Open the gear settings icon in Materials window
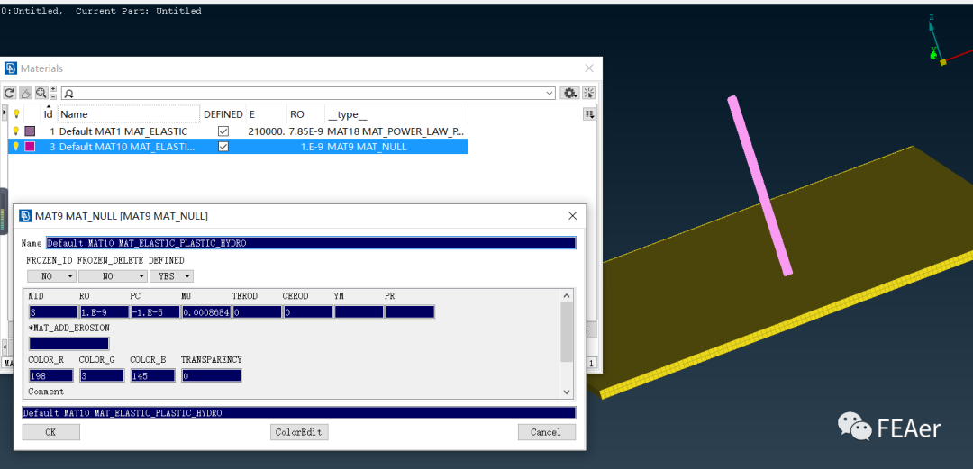973x469 pixels. (569, 93)
